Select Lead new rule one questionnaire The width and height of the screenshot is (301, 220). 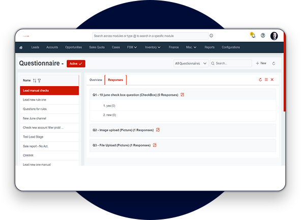(49, 100)
